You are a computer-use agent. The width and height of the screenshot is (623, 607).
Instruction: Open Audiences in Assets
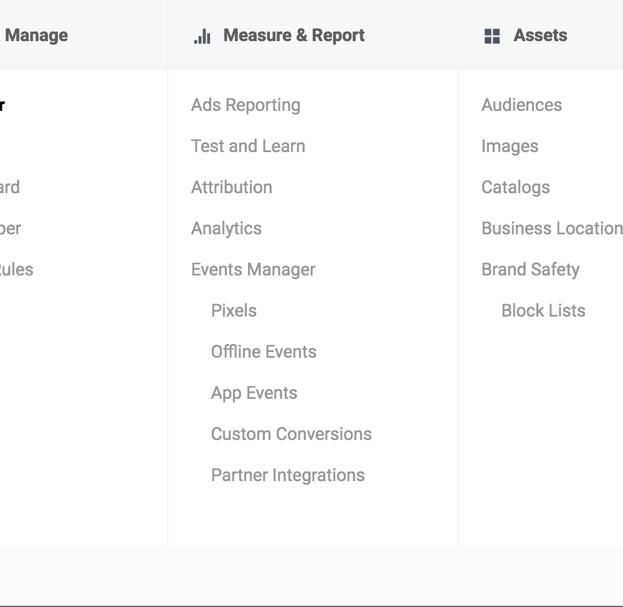pyautogui.click(x=521, y=105)
